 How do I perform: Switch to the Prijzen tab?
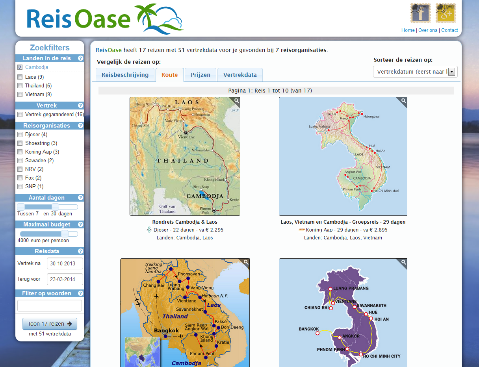point(201,75)
